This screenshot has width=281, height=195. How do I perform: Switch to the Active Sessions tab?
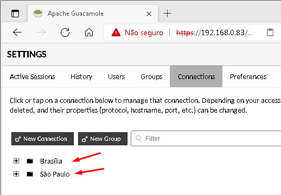tap(33, 76)
